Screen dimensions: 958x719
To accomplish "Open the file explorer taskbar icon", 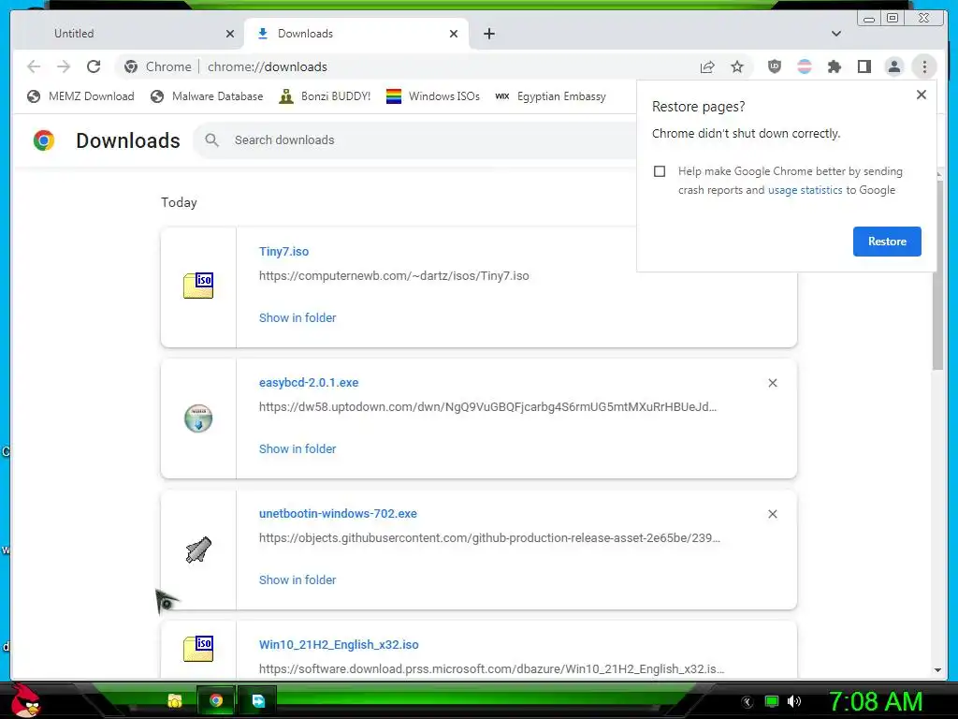I will tap(175, 700).
